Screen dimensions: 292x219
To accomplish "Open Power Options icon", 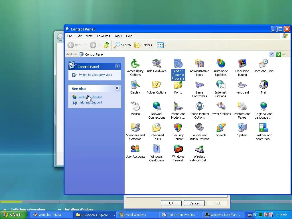I will (221, 108).
